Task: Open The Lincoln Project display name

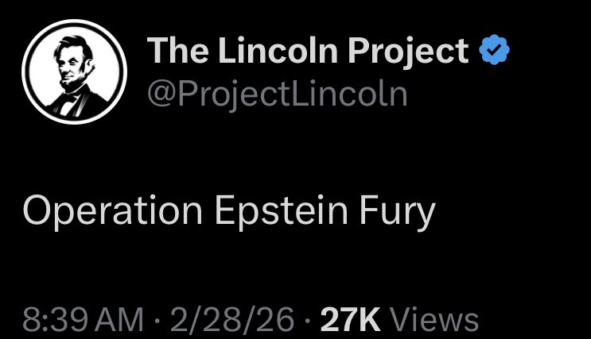Action: [308, 52]
